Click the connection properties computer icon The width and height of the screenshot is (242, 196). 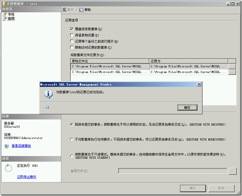tap(7, 146)
